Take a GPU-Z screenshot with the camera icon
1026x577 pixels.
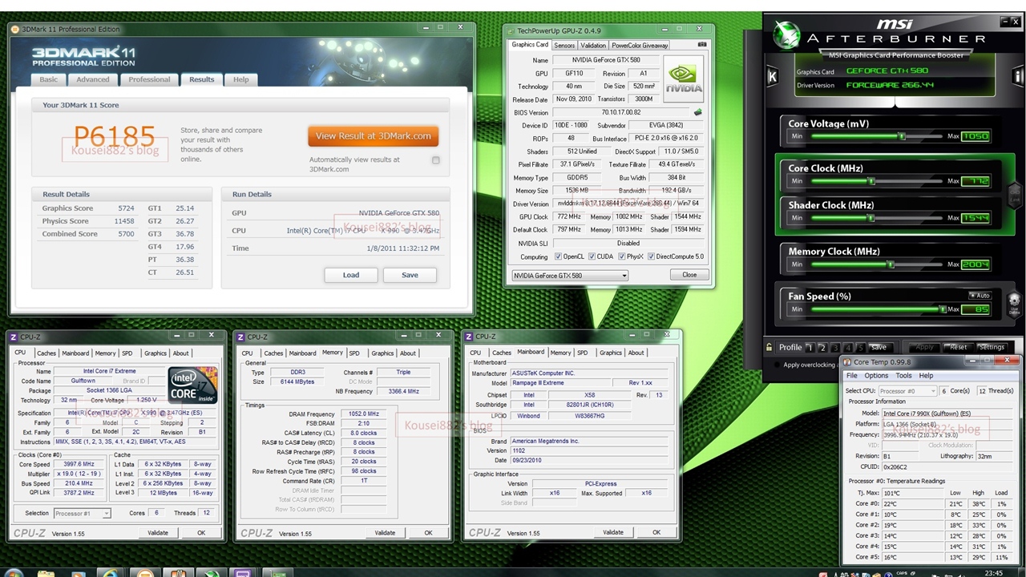tap(702, 45)
